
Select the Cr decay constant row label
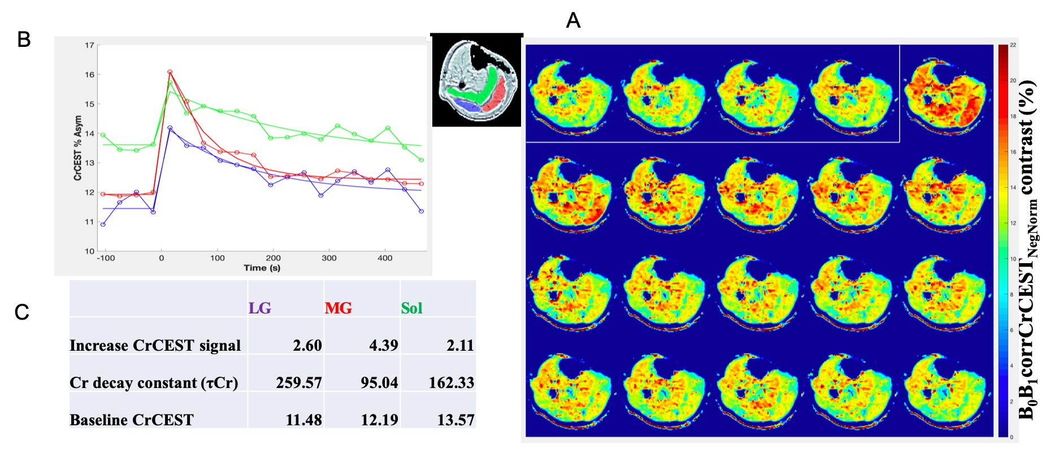coord(154,383)
